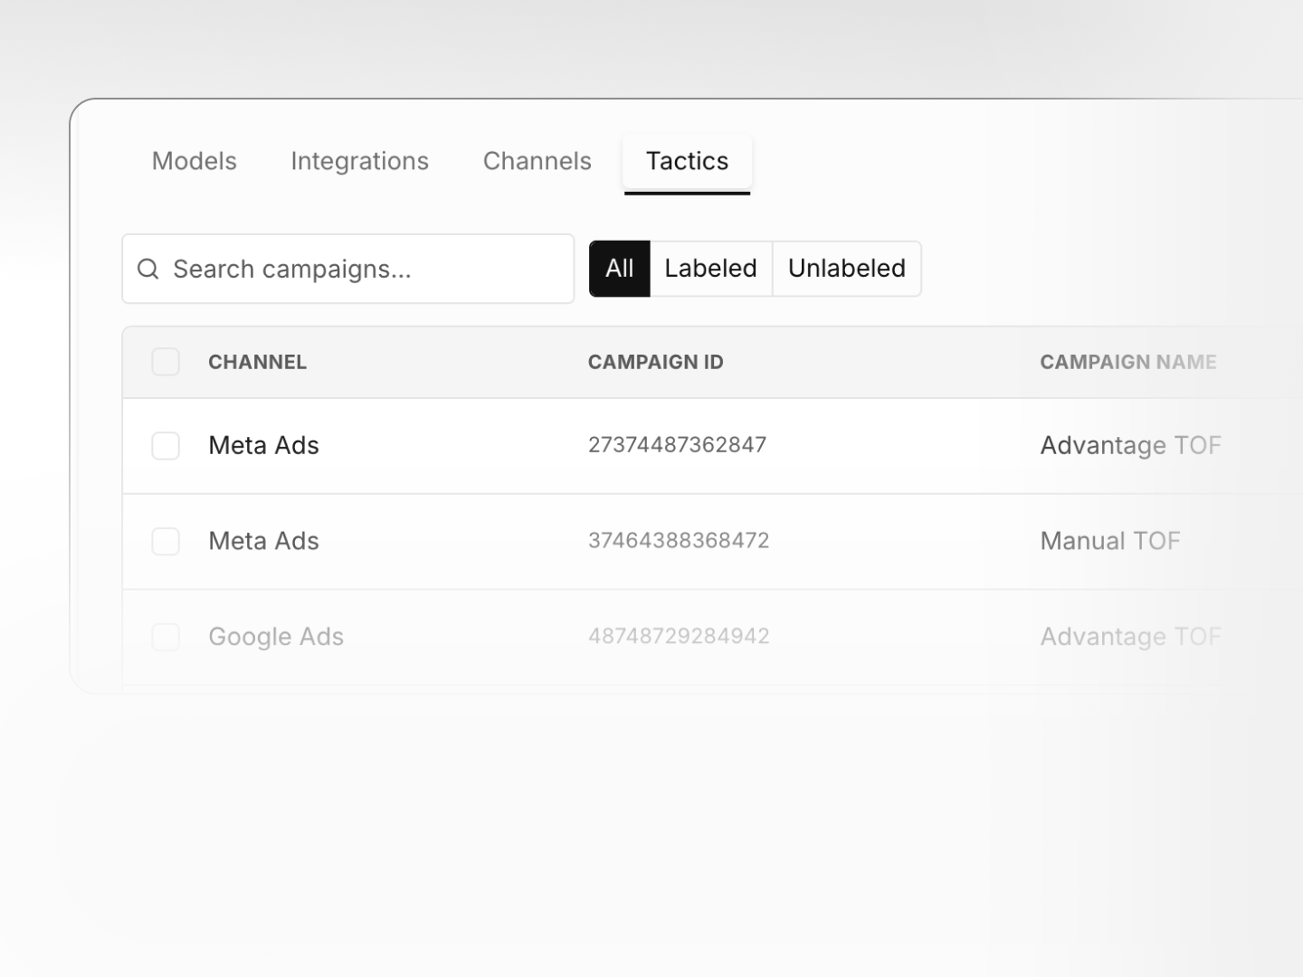Click the Search campaigns input field
The image size is (1303, 977).
point(348,269)
